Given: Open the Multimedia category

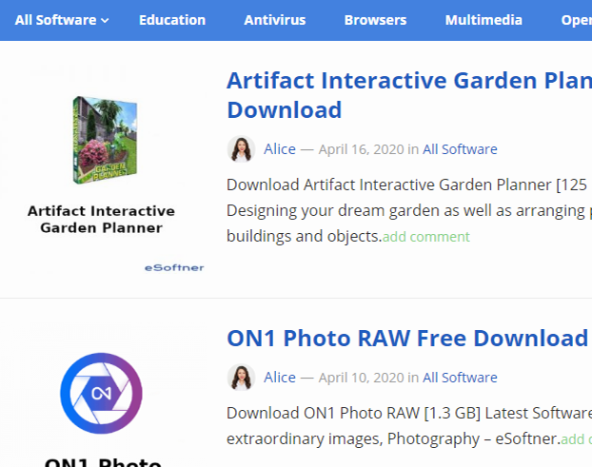Looking at the screenshot, I should click(x=483, y=20).
